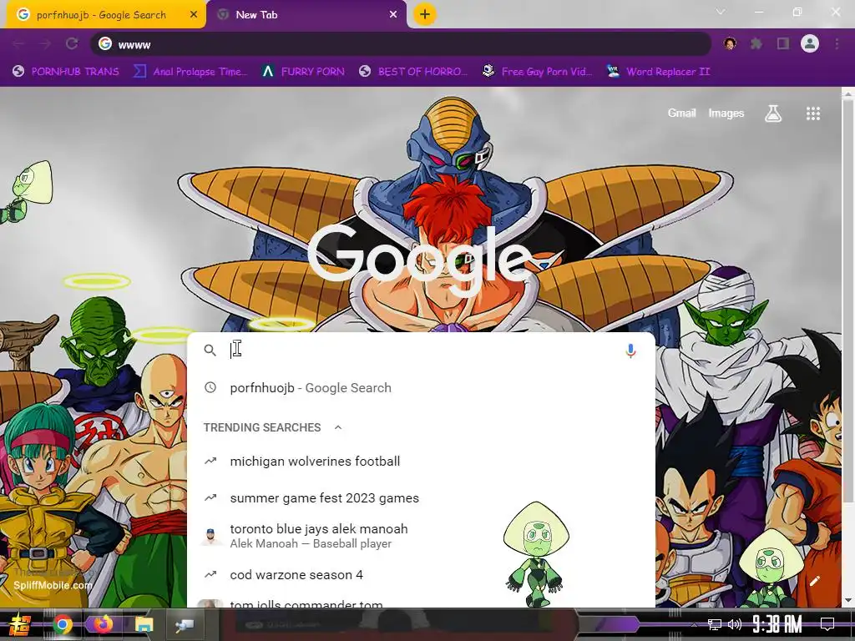Open the Google apps grid
The width and height of the screenshot is (855, 641).
(813, 114)
